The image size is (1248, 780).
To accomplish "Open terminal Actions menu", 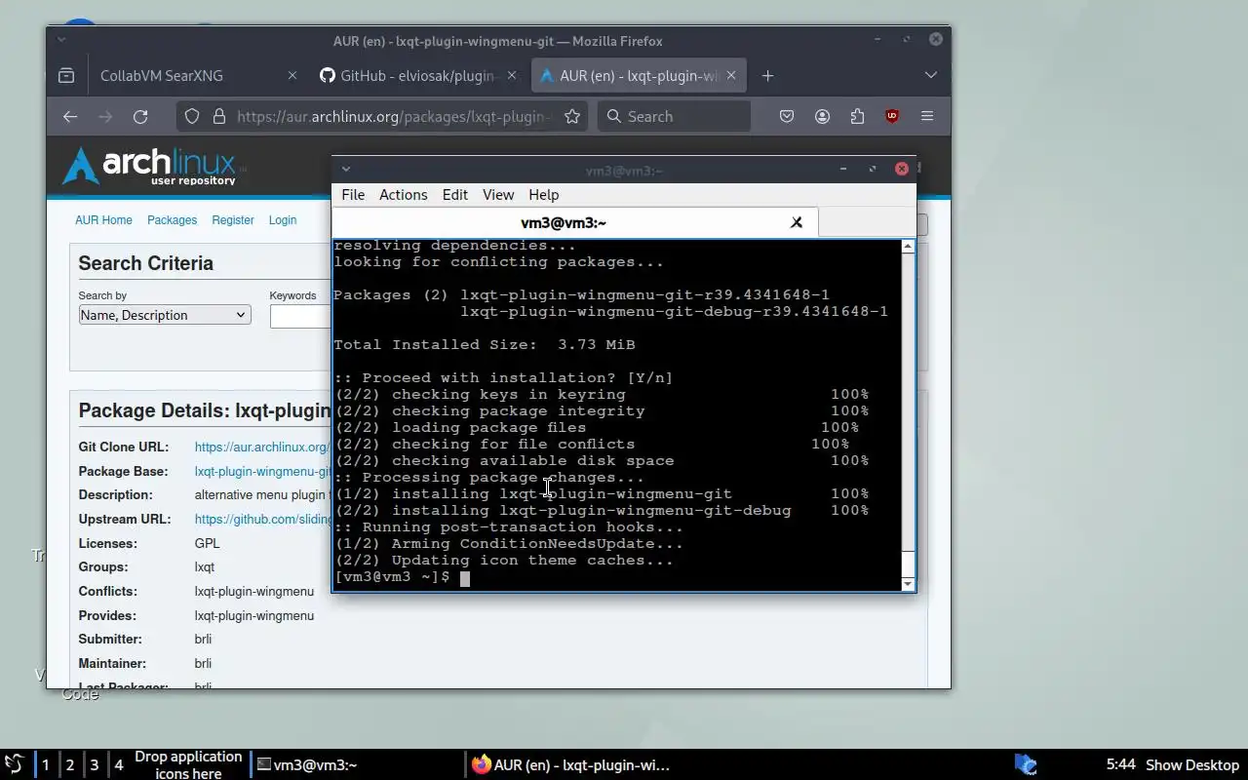I will coord(404,195).
